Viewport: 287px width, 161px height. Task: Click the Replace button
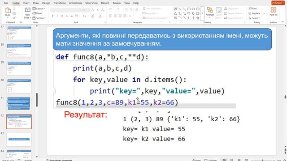click(x=255, y=13)
